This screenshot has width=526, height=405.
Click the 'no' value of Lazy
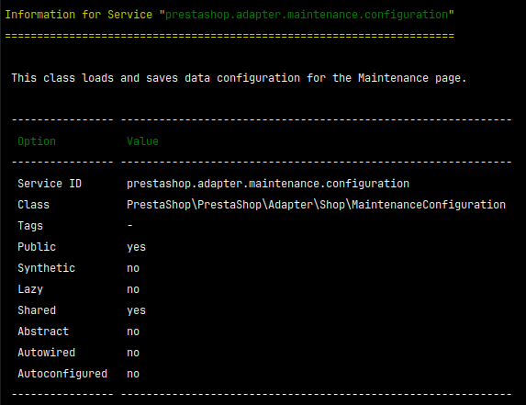[x=133, y=289]
